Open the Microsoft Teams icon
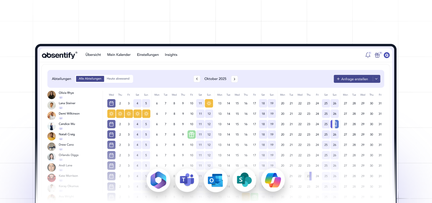 (187, 179)
